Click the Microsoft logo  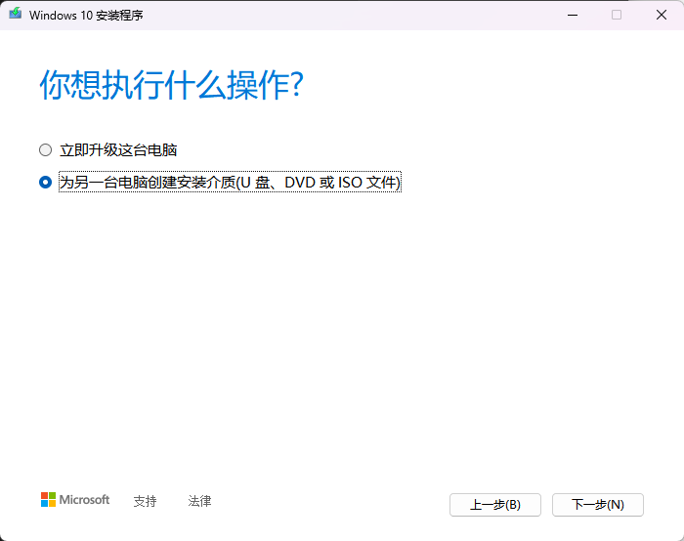[75, 500]
